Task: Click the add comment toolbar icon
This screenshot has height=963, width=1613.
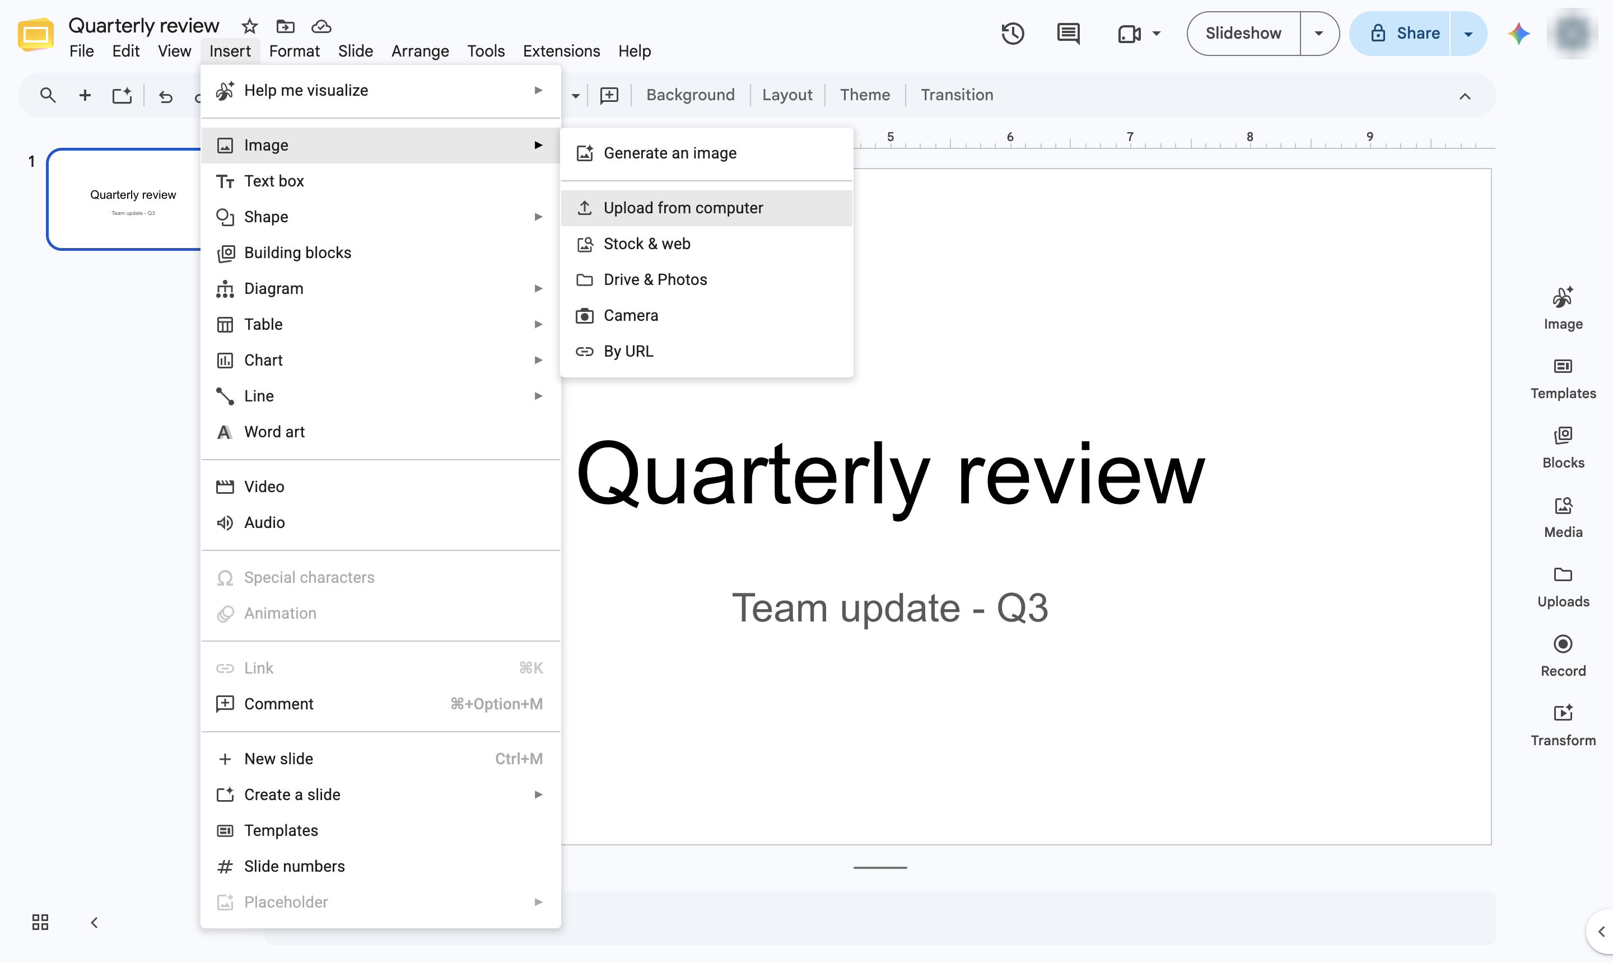Action: tap(609, 95)
